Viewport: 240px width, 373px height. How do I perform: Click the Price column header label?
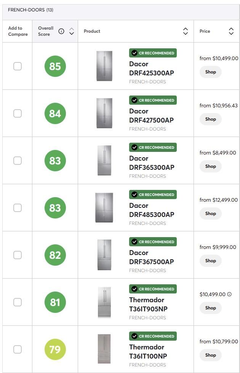tap(205, 31)
